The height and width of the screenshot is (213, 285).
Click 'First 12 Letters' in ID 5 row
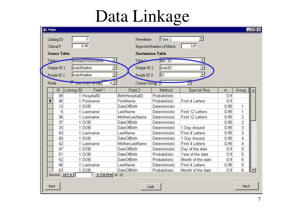coord(199,111)
